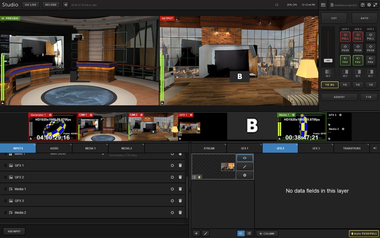Click the share icon next to Record
This screenshot has height=238, width=380.
click(65, 5)
